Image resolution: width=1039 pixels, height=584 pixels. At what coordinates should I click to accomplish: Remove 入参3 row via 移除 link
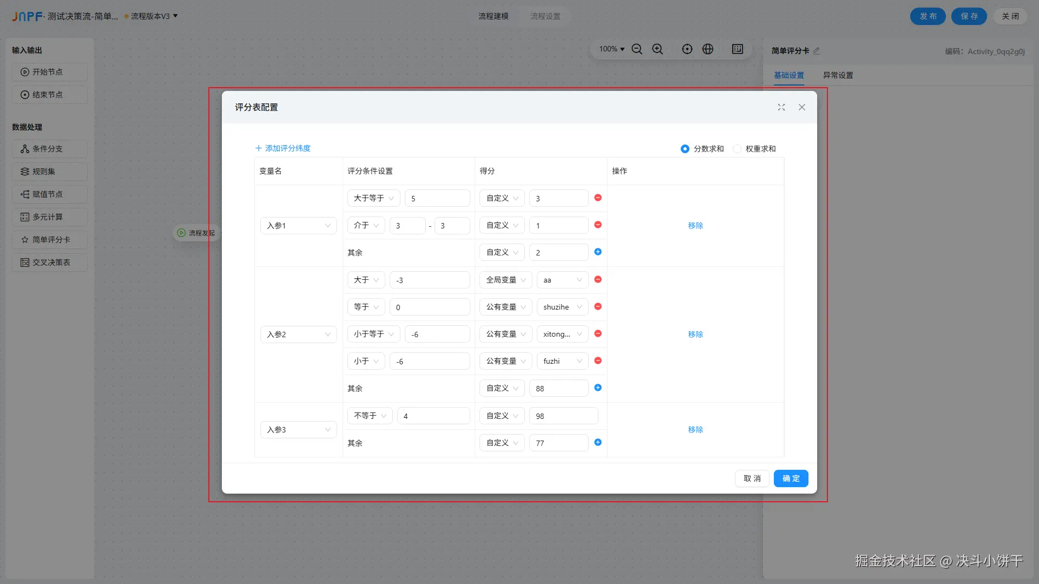point(695,429)
